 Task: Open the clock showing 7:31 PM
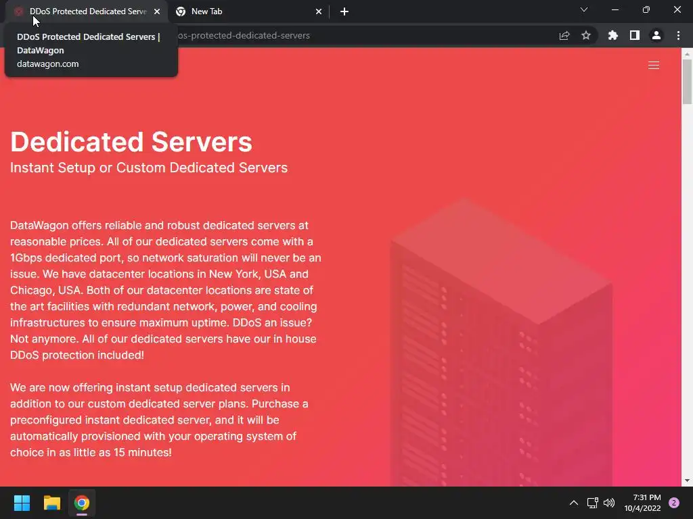pyautogui.click(x=642, y=503)
